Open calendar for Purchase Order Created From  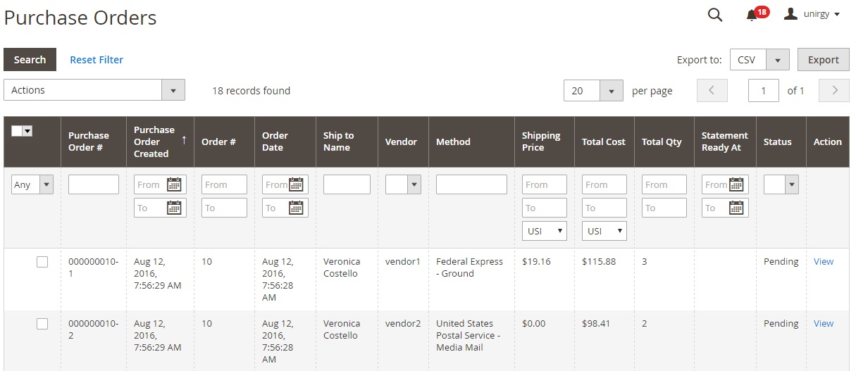pyautogui.click(x=174, y=184)
